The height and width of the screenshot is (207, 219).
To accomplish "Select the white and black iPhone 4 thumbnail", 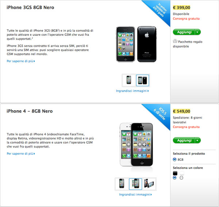I will coord(135,184).
